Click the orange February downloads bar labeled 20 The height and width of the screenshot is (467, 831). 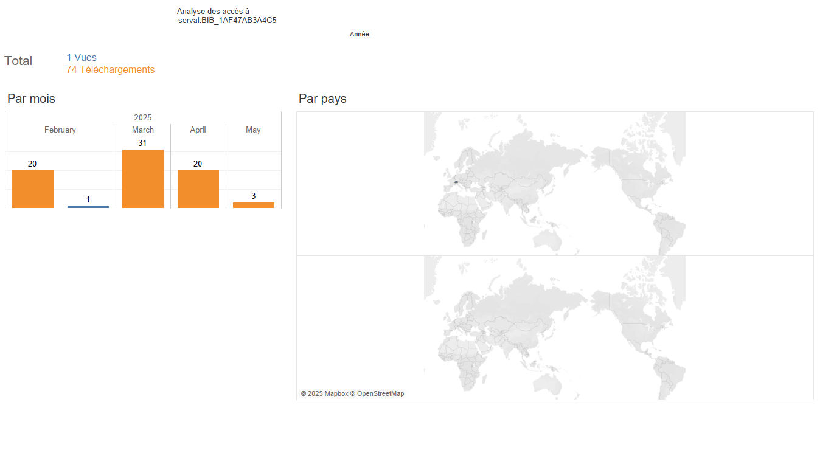(x=33, y=189)
